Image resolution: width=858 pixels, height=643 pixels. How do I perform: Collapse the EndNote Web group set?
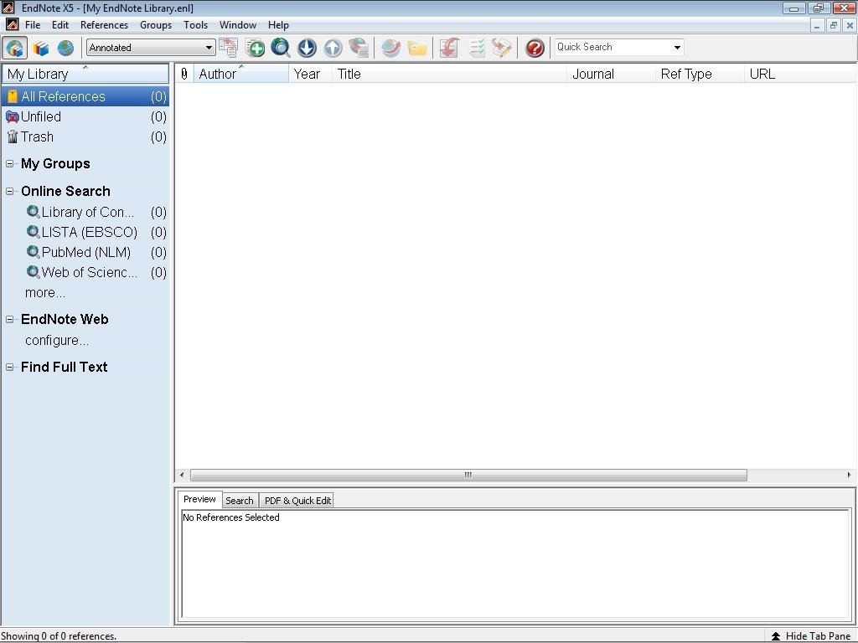(9, 319)
